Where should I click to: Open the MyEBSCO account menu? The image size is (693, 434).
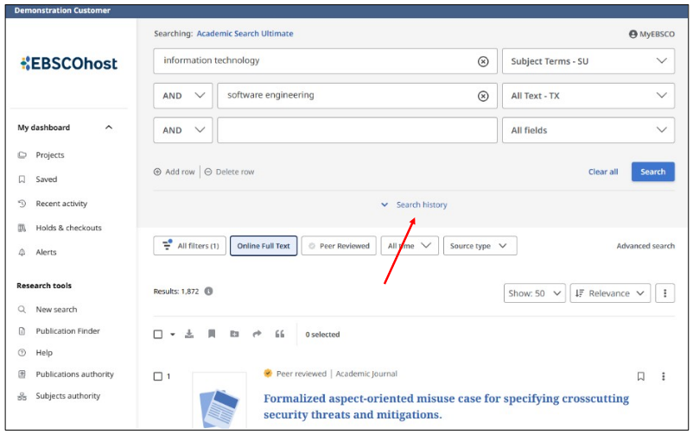[x=652, y=34]
